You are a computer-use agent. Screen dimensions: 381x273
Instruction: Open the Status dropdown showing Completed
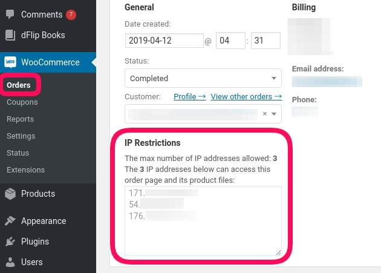203,78
